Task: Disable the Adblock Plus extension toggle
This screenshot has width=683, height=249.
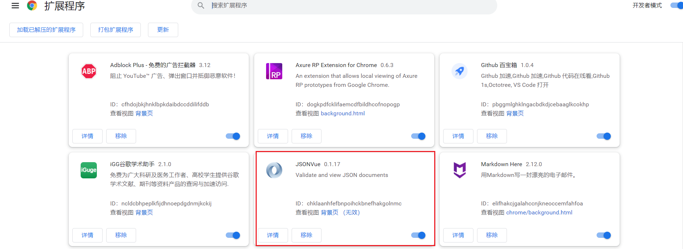Action: (233, 136)
